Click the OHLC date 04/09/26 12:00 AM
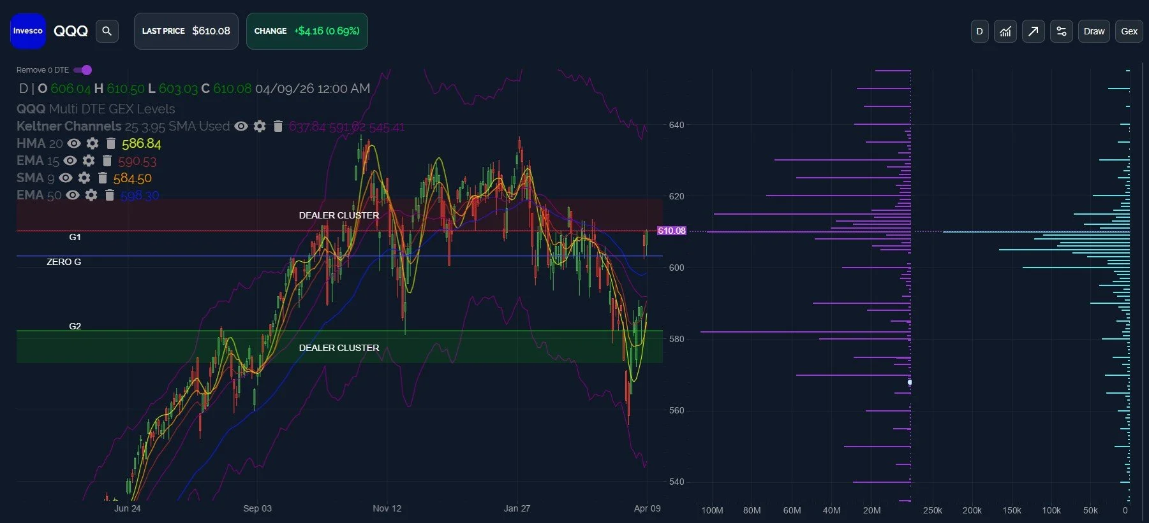The image size is (1149, 523). [x=313, y=89]
